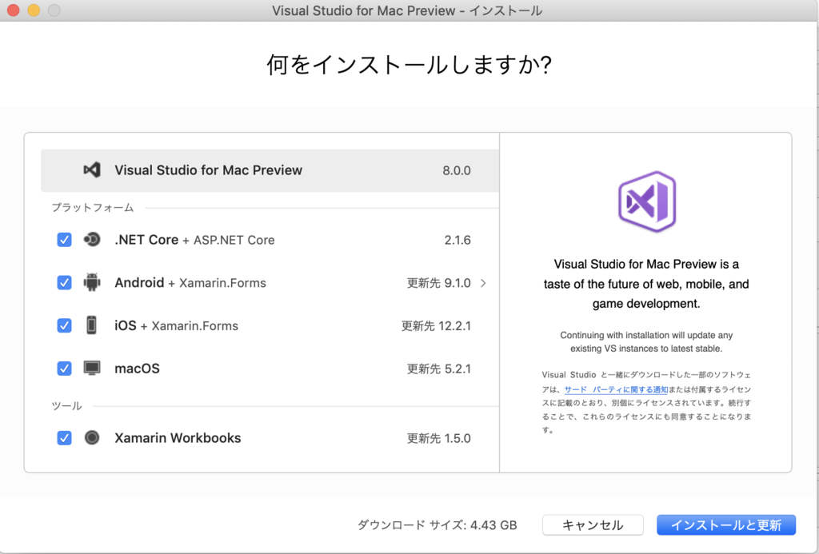
Task: Expand Android details chevron arrow
Action: [x=484, y=283]
